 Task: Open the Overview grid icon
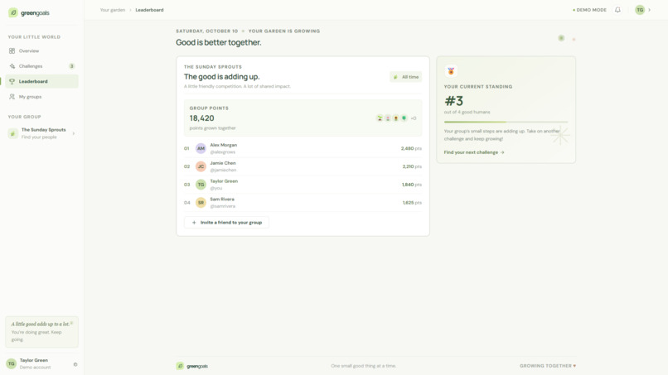click(12, 50)
